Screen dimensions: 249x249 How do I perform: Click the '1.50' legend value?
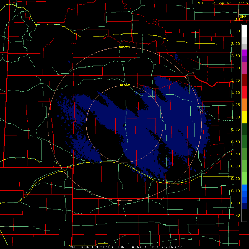click(x=235, y=93)
